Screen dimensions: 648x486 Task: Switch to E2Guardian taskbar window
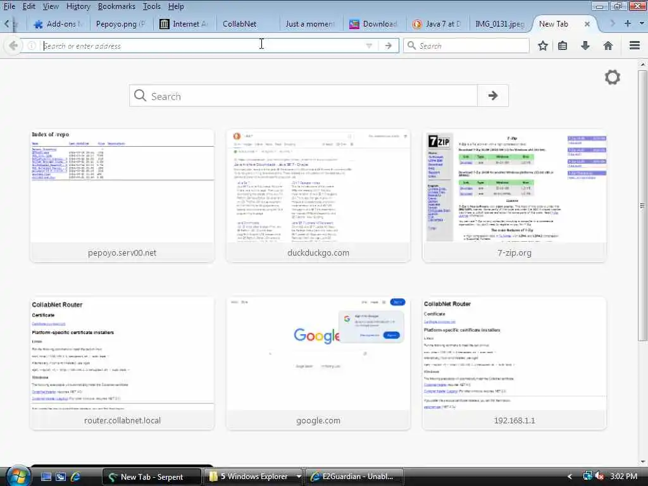coord(354,477)
